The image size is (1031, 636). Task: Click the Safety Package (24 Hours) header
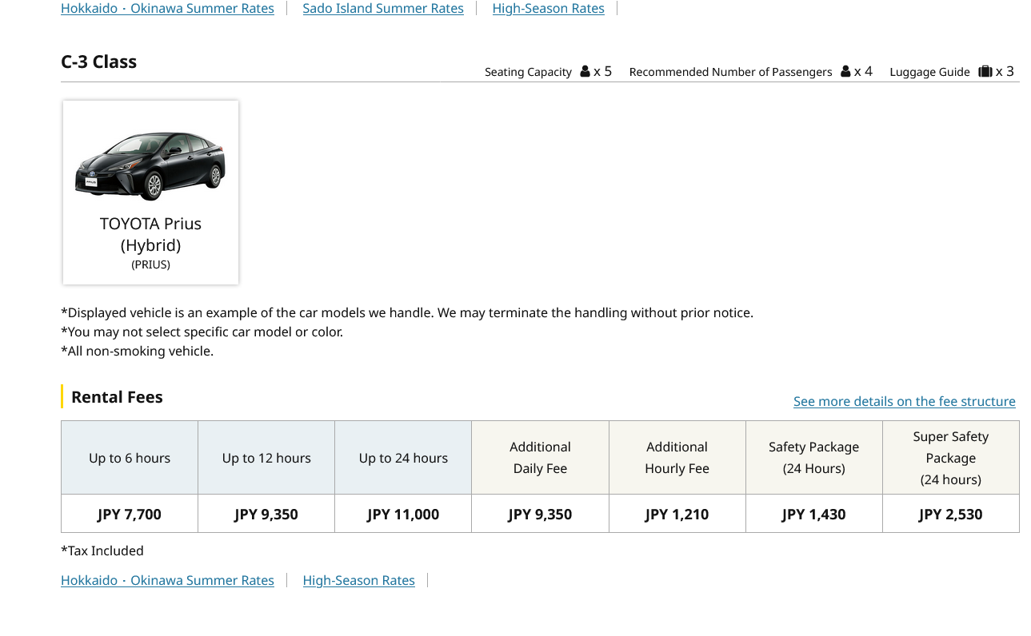pyautogui.click(x=813, y=458)
